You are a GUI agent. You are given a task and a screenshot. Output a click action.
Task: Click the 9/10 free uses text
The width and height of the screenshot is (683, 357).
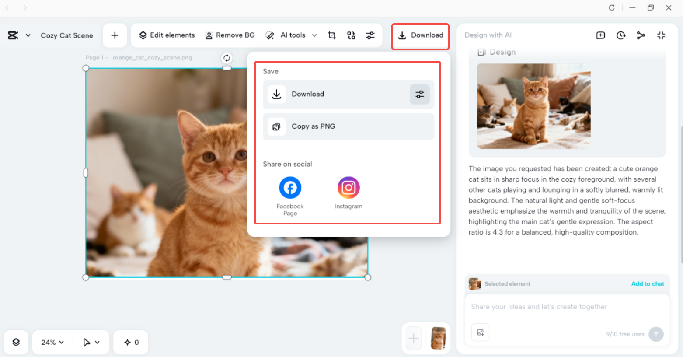coord(625,334)
